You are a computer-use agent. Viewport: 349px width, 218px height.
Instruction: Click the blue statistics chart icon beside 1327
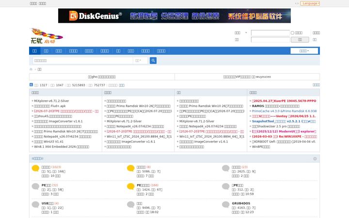pyautogui.click(x=31, y=85)
